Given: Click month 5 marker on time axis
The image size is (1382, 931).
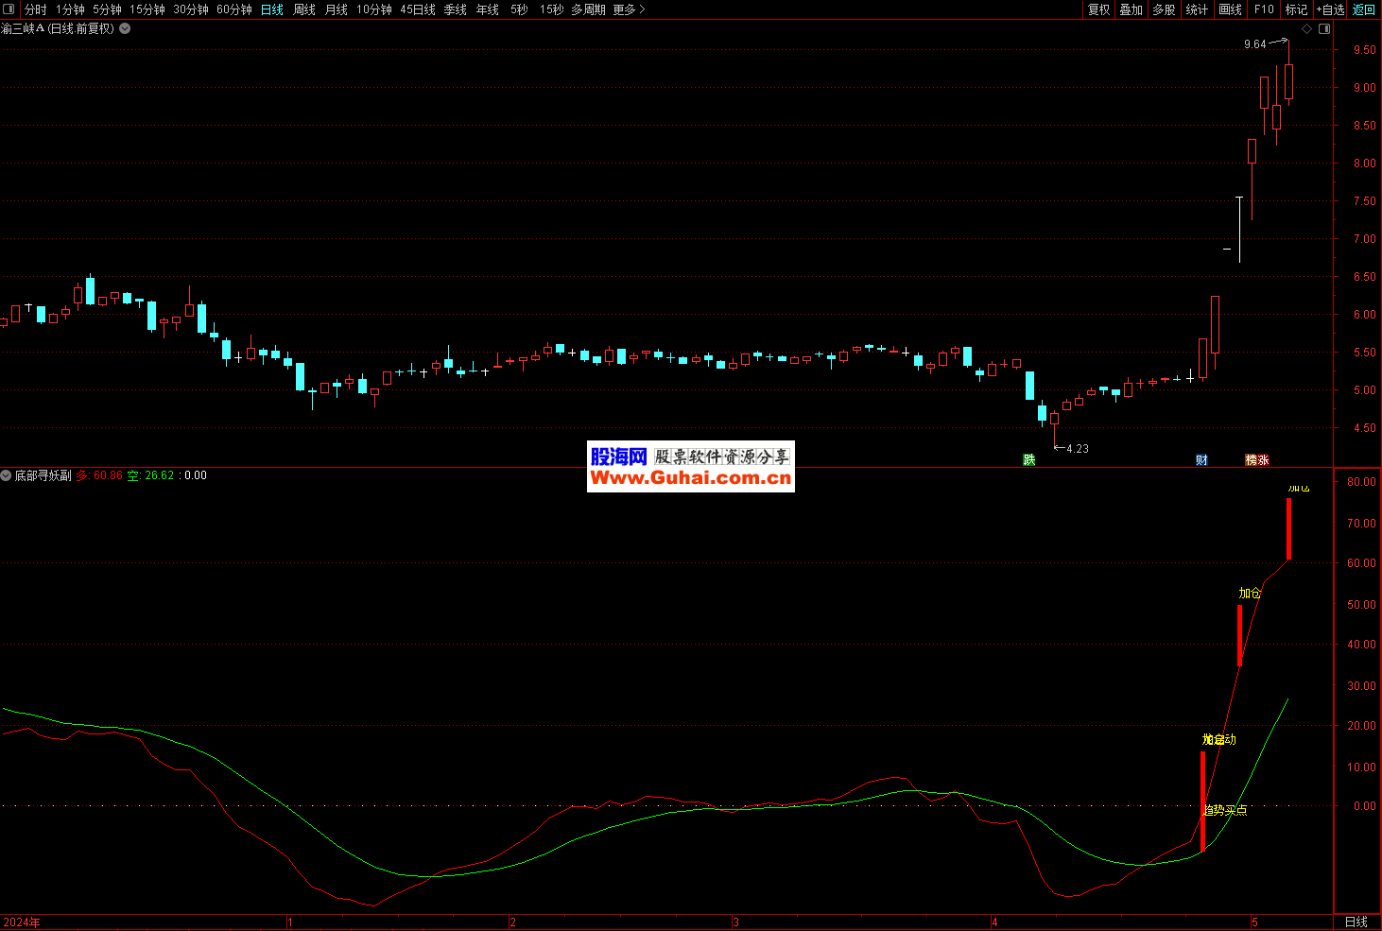Looking at the screenshot, I should pos(1254,922).
